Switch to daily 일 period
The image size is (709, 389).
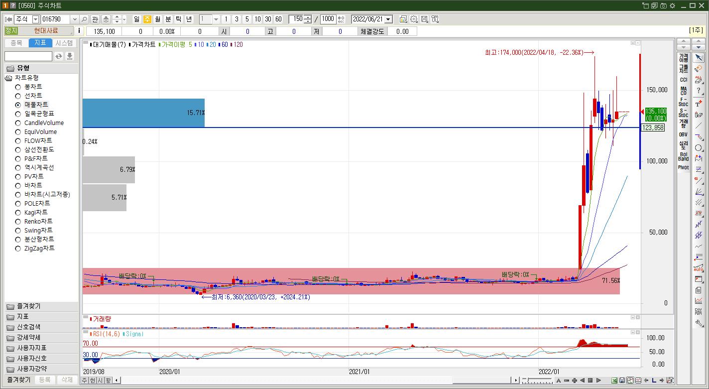137,19
